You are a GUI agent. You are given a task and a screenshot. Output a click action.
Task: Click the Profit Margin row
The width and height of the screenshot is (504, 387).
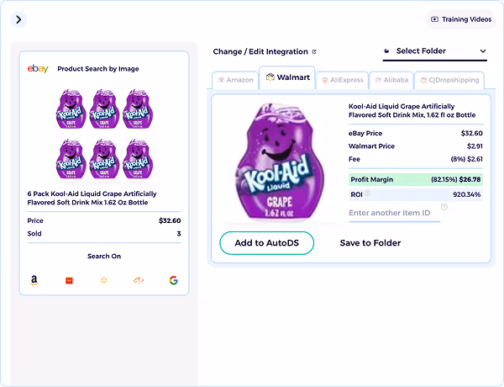click(x=416, y=179)
